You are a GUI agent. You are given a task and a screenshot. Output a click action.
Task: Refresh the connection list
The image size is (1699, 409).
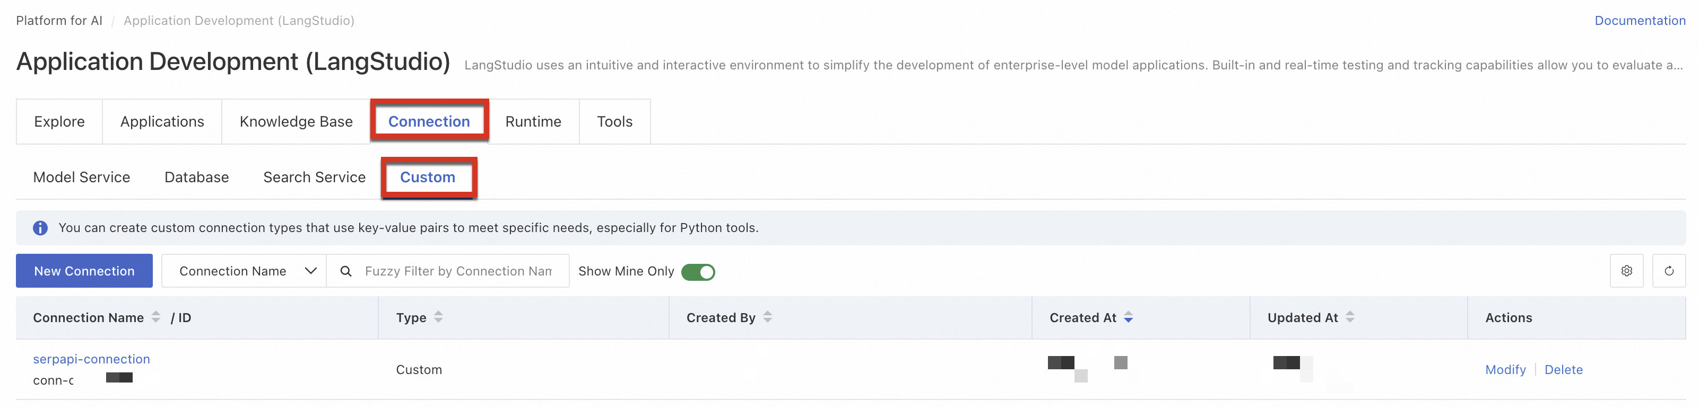(1669, 271)
